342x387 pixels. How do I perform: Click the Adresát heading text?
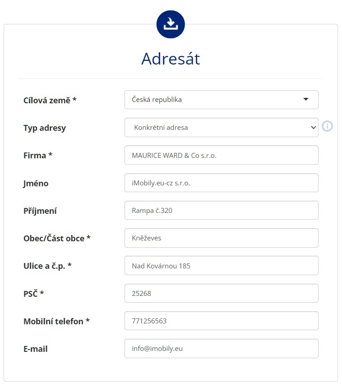[171, 59]
